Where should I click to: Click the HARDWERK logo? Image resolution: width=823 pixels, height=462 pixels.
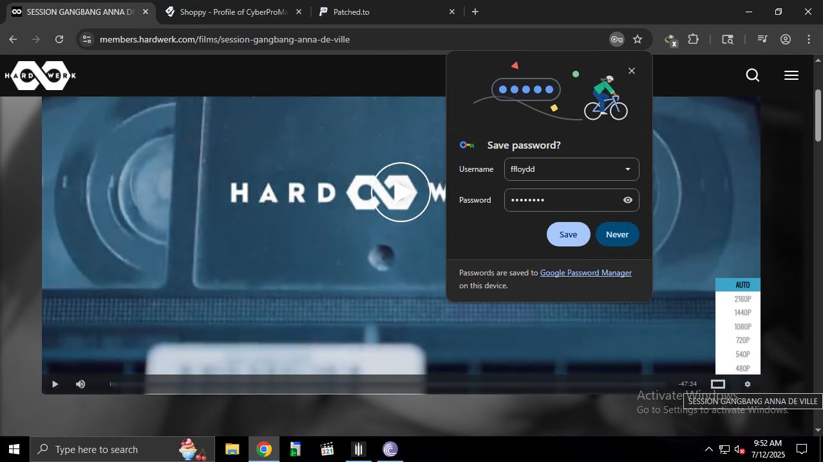click(40, 75)
